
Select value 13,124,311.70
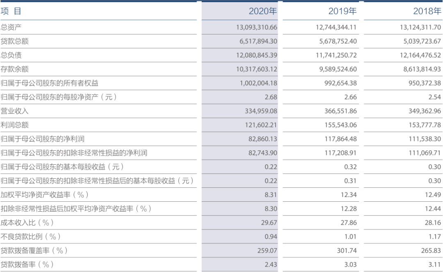point(420,27)
